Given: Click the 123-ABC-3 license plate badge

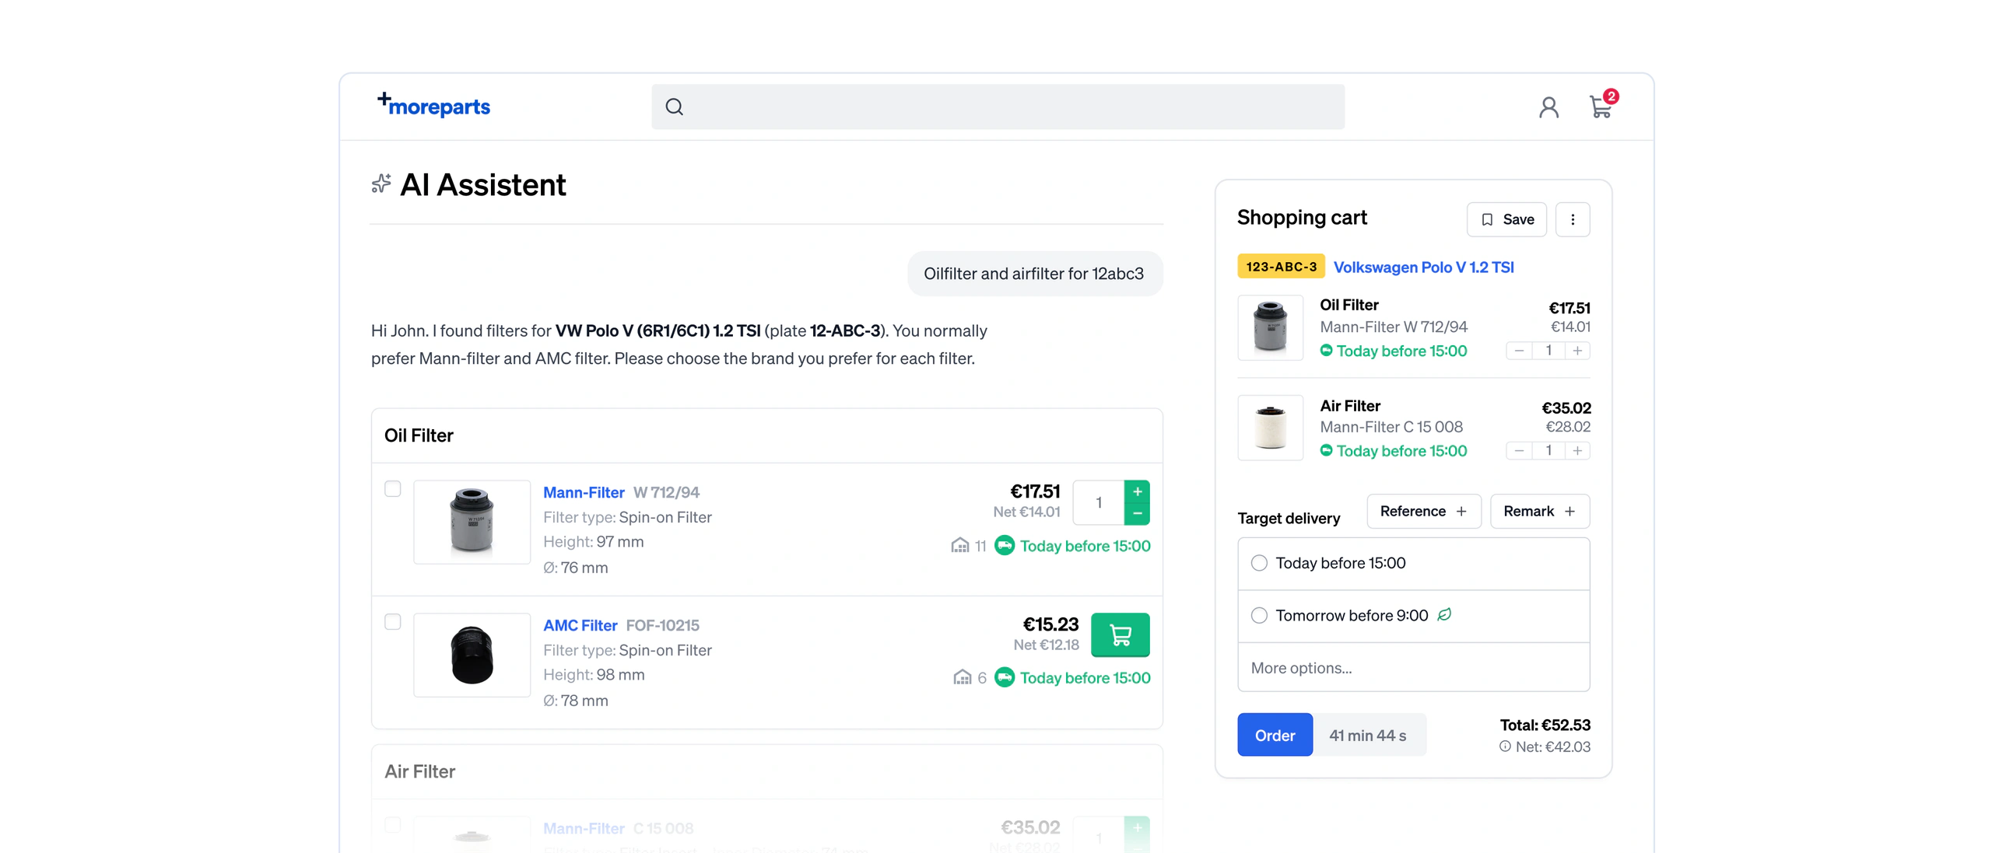Looking at the screenshot, I should click(x=1281, y=267).
